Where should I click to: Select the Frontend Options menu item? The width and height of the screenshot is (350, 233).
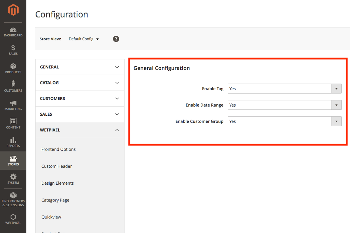[58, 149]
